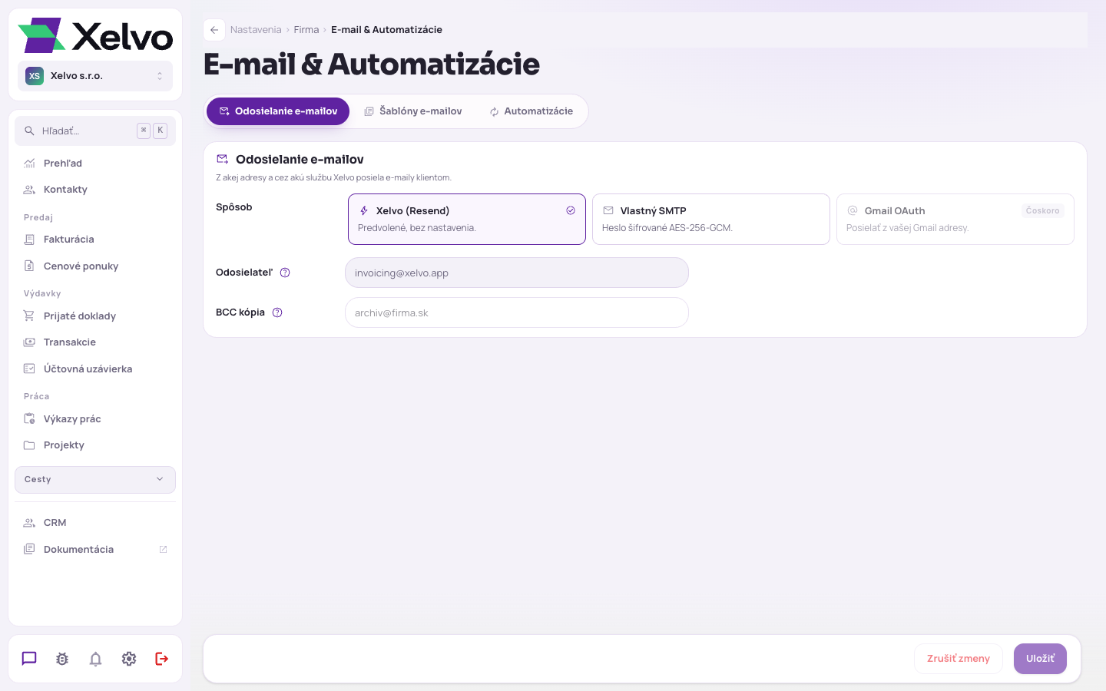Click the CRM people icon
Image resolution: width=1106 pixels, height=691 pixels.
pos(29,523)
